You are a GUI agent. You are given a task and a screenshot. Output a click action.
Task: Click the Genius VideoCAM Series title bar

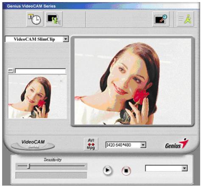100,6
